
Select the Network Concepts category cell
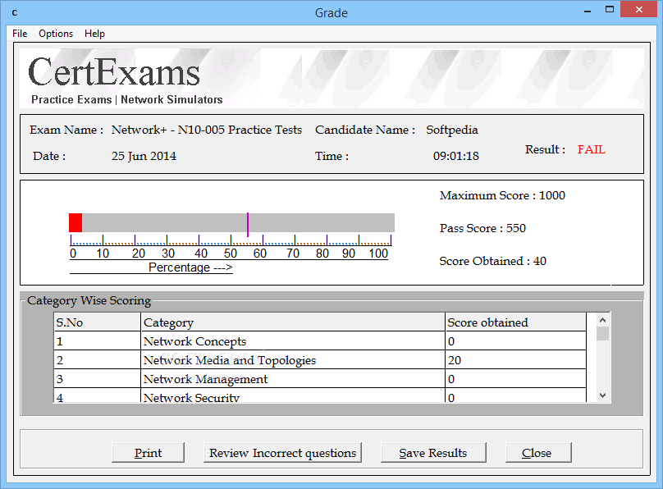point(293,341)
